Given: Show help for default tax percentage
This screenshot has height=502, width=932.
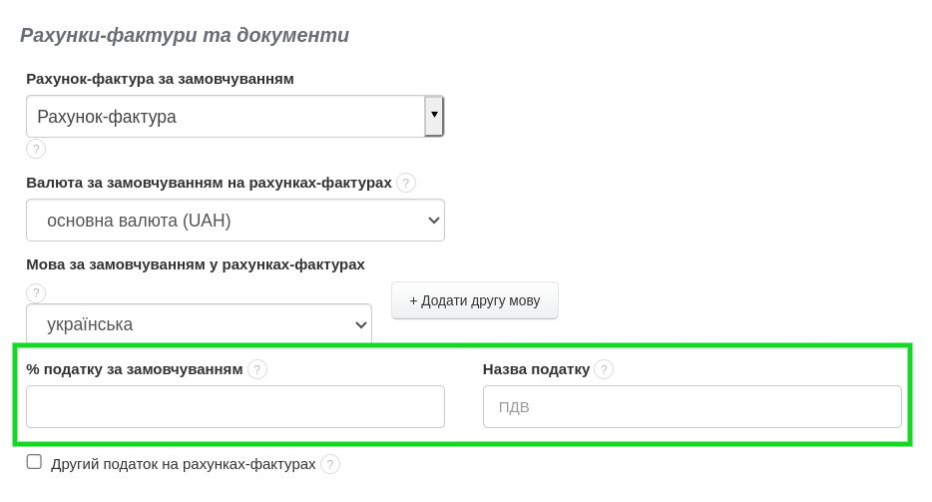Looking at the screenshot, I should [x=257, y=369].
